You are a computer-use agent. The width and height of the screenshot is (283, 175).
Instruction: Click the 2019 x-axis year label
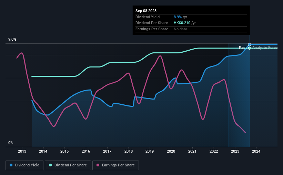[150, 151]
